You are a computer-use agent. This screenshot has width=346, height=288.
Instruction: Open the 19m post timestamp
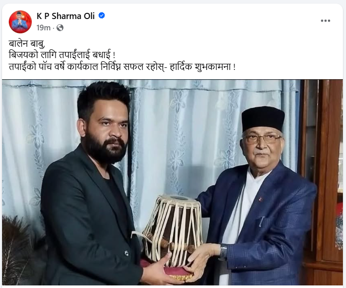pyautogui.click(x=44, y=28)
